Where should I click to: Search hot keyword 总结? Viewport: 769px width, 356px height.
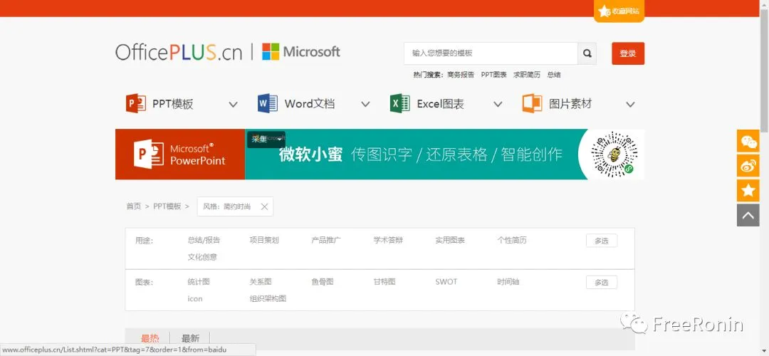[x=554, y=75]
